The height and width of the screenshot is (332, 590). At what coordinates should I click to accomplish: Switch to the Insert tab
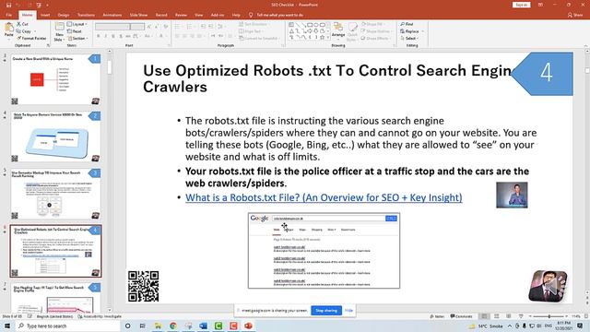pyautogui.click(x=45, y=15)
